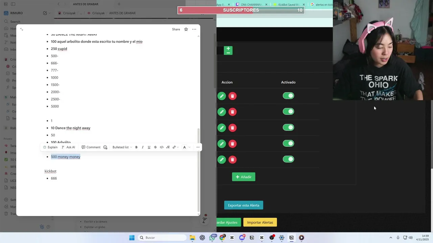Viewport: 433px width, 243px height.
Task: Click Explain in the formatting toolbar
Action: (50, 147)
